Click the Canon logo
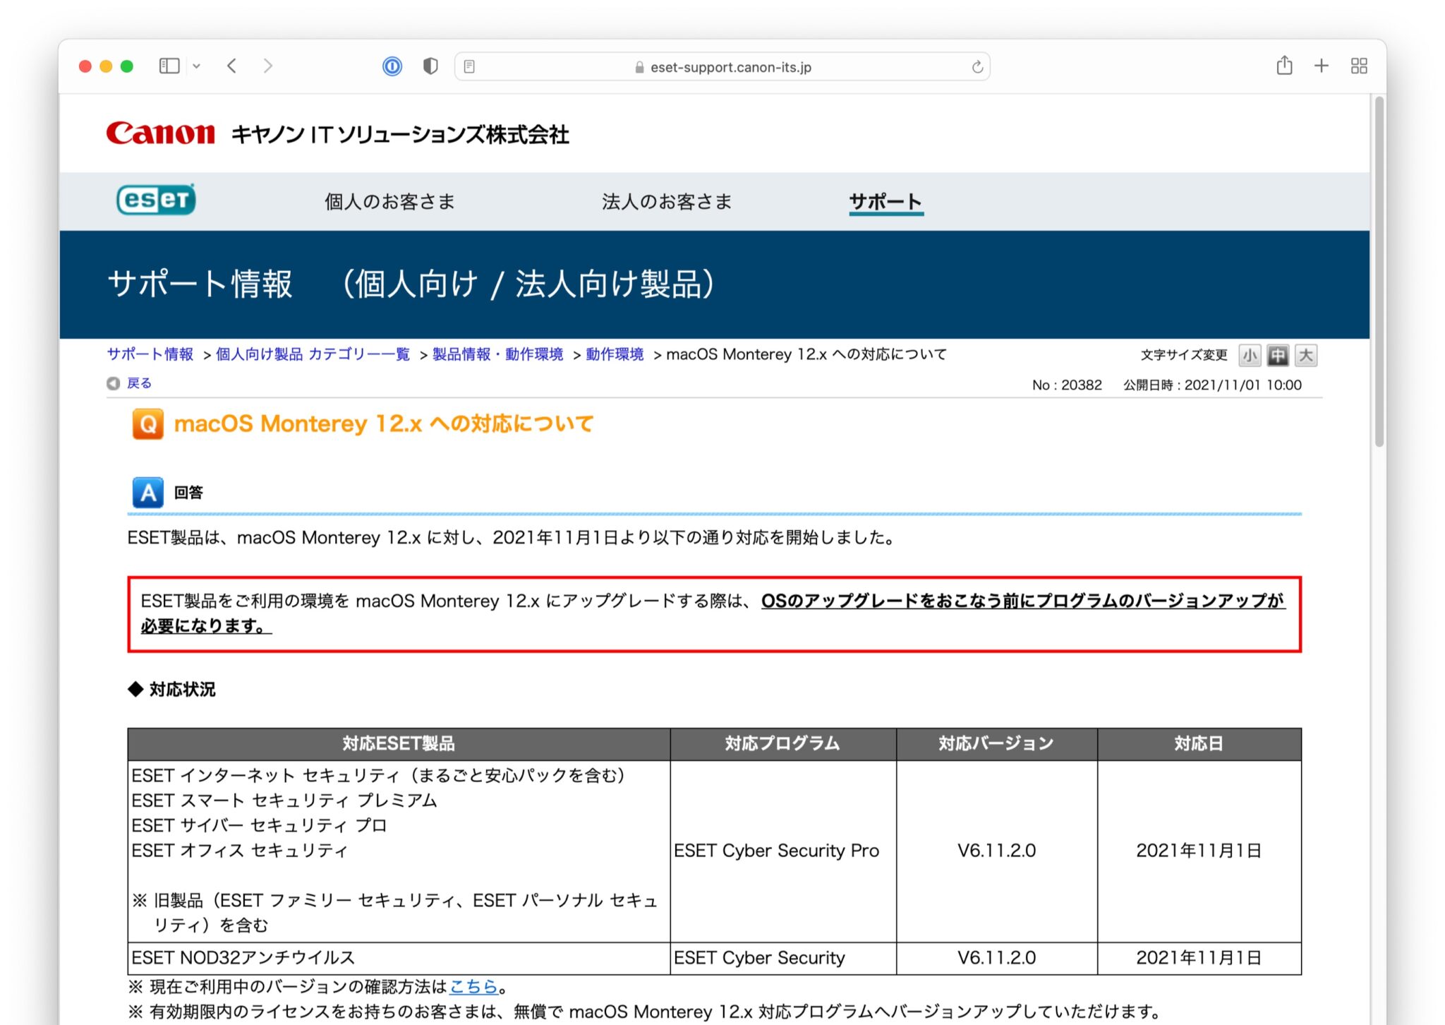The image size is (1445, 1025). (161, 132)
